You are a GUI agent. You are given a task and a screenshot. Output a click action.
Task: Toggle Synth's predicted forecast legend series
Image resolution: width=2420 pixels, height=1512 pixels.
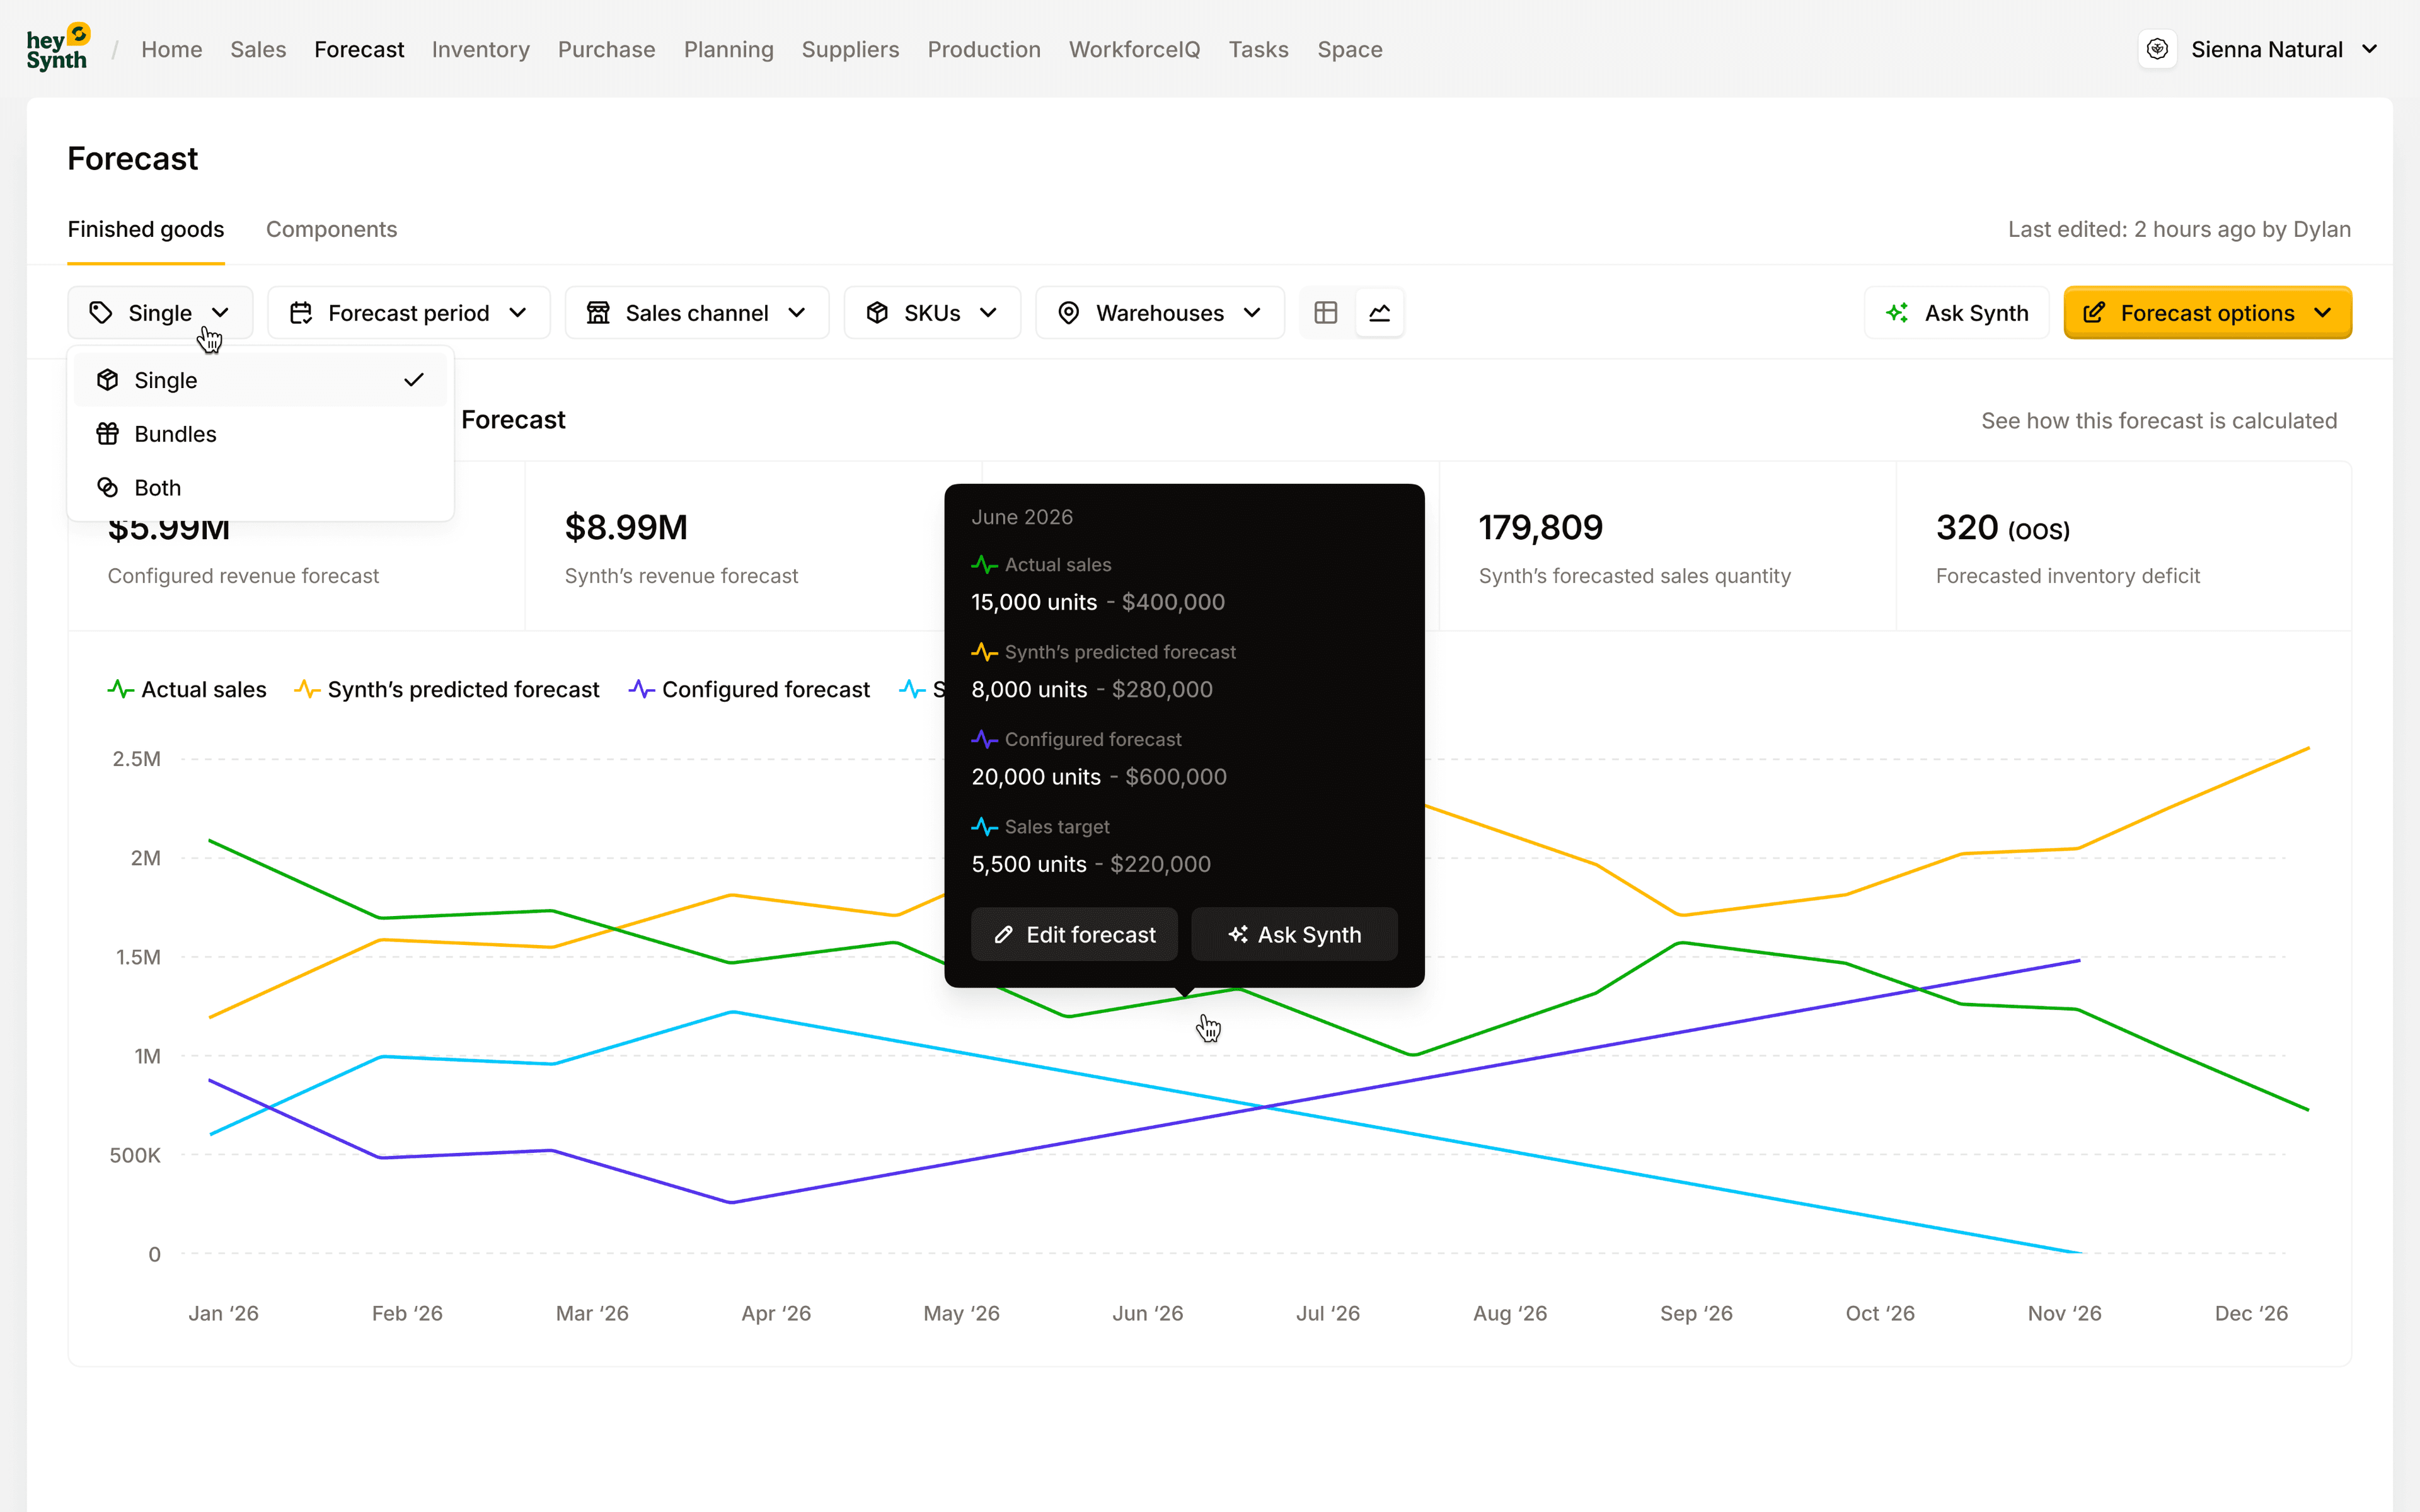(446, 690)
